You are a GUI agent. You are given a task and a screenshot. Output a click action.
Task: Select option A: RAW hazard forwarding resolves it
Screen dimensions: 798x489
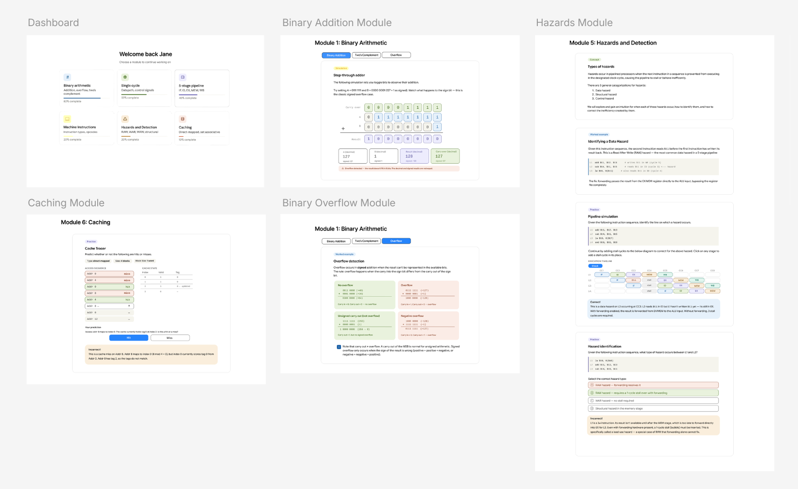point(653,385)
